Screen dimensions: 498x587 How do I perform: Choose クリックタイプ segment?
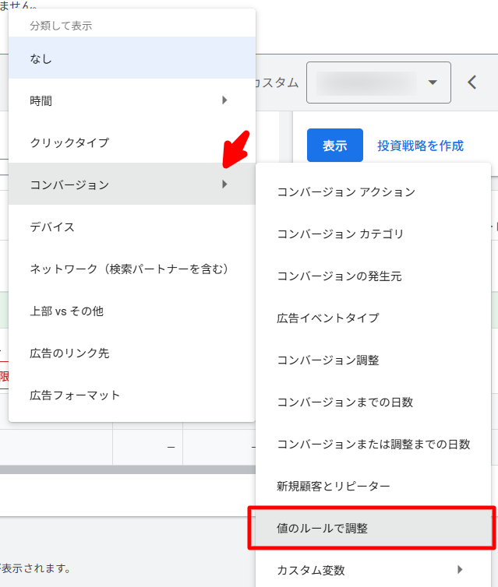(x=132, y=142)
